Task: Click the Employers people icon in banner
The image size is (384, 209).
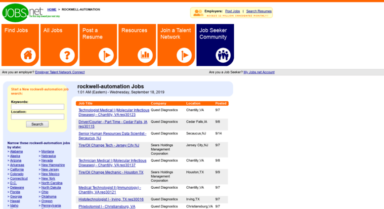Action: 198,13
